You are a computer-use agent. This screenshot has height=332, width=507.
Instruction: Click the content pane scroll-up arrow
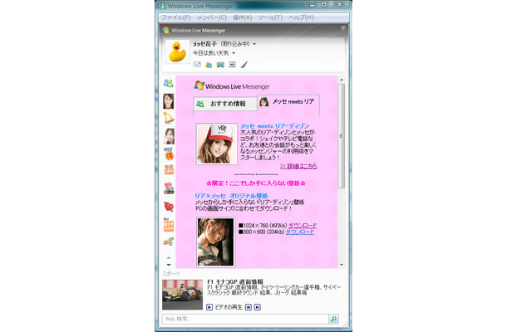click(x=342, y=80)
